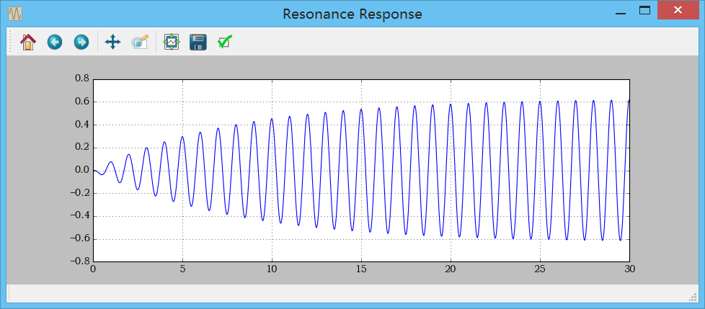Click the 0.8 y-axis tick label
This screenshot has height=309, width=705.
(82, 79)
